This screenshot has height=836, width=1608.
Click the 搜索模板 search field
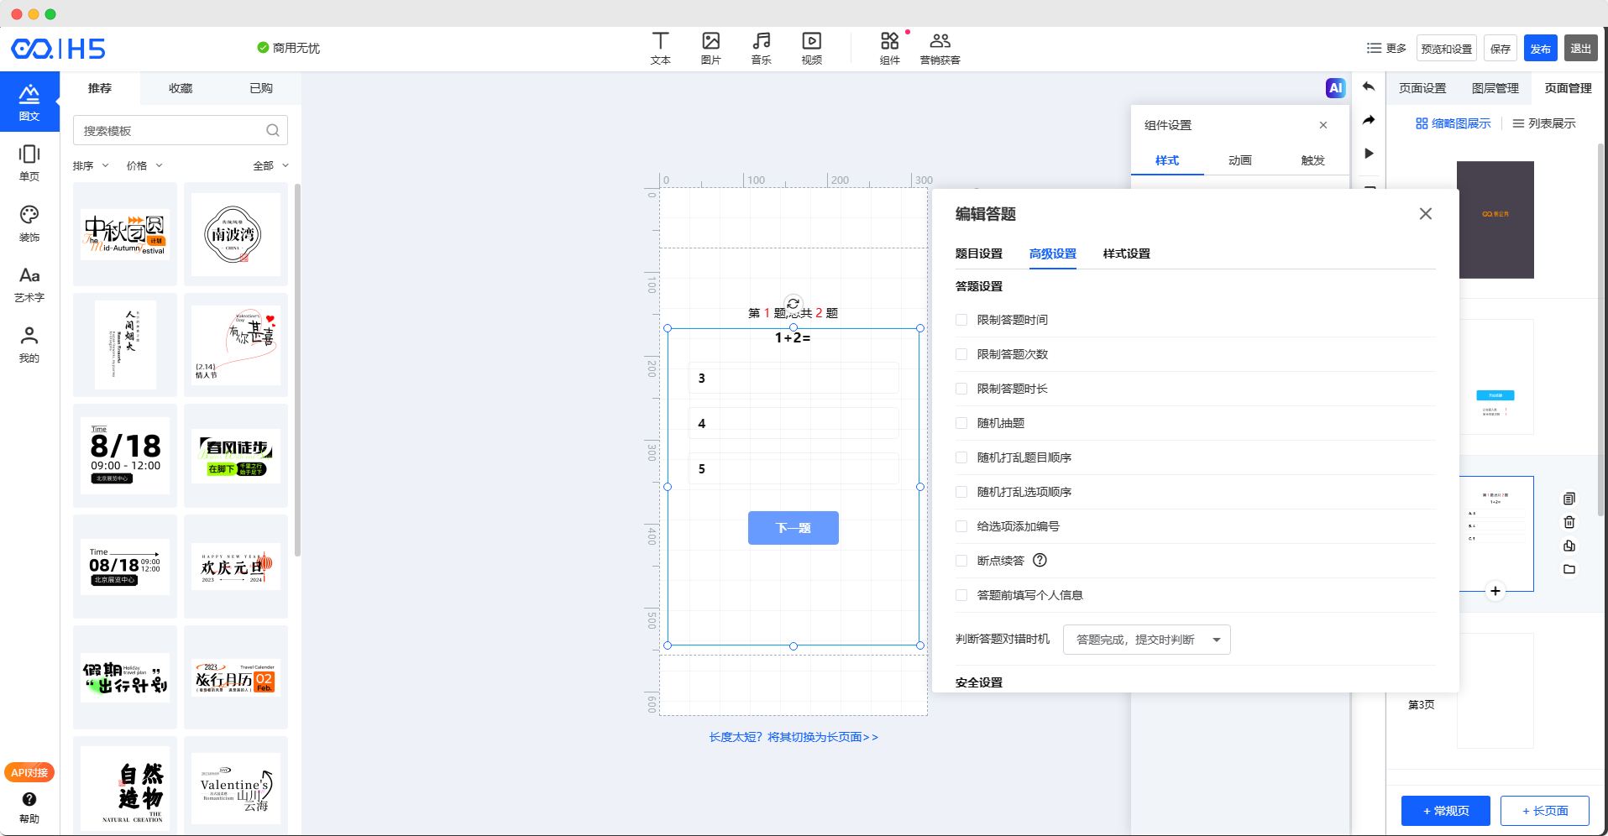coord(172,131)
